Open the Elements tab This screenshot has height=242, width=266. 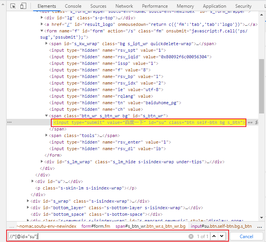tap(47, 6)
